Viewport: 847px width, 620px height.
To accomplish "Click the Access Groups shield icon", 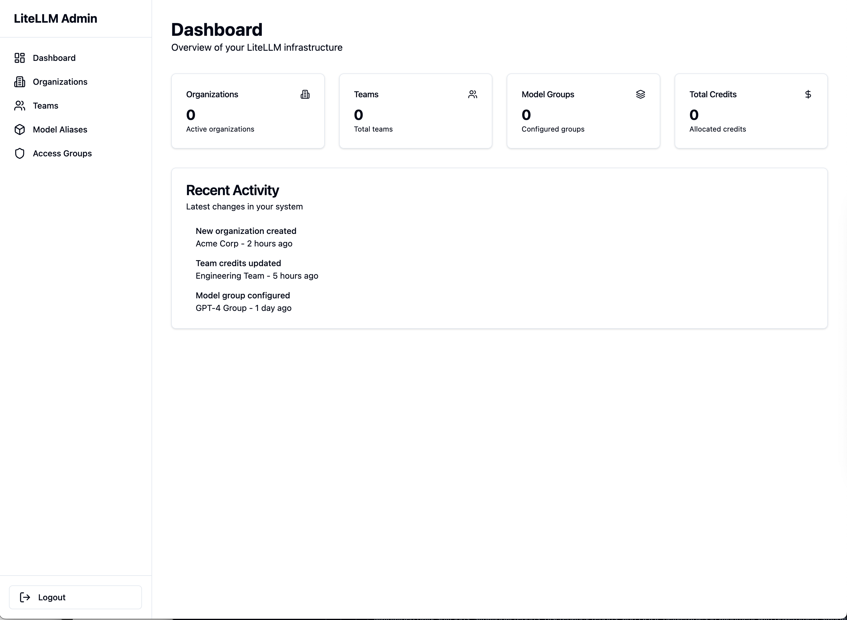I will coord(20,153).
